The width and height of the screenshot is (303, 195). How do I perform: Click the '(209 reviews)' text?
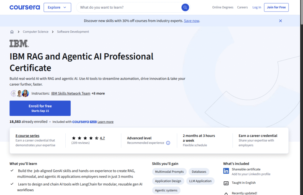pyautogui.click(x=80, y=143)
